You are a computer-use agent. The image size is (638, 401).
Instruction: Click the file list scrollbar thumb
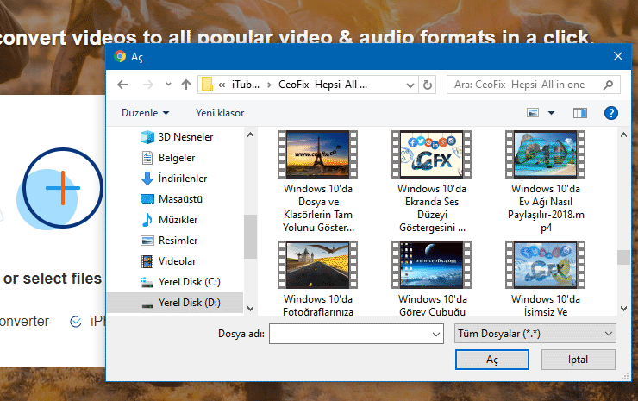(x=623, y=257)
